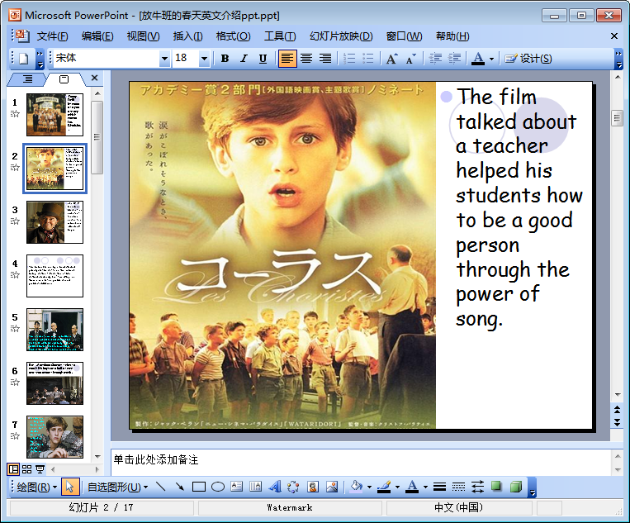Image resolution: width=630 pixels, height=523 pixels.
Task: Open the 窗口(W) menu
Action: click(405, 36)
